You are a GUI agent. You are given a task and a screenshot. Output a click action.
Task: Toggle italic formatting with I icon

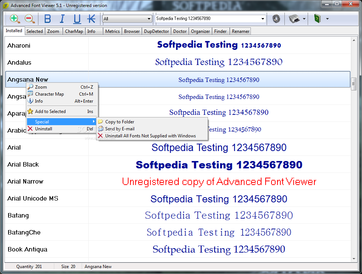62,19
